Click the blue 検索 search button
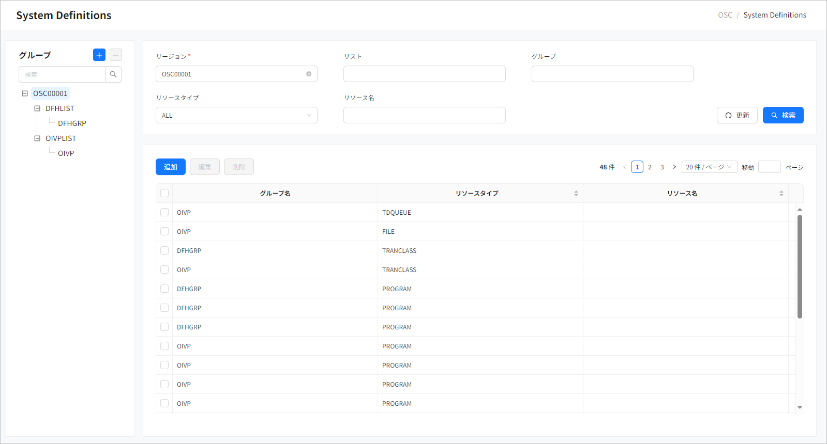 coord(783,115)
